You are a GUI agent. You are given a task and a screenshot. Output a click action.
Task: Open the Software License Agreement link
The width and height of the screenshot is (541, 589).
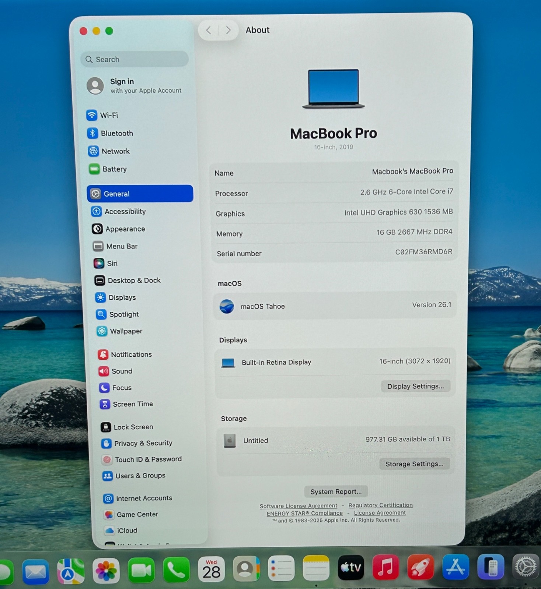tap(298, 506)
